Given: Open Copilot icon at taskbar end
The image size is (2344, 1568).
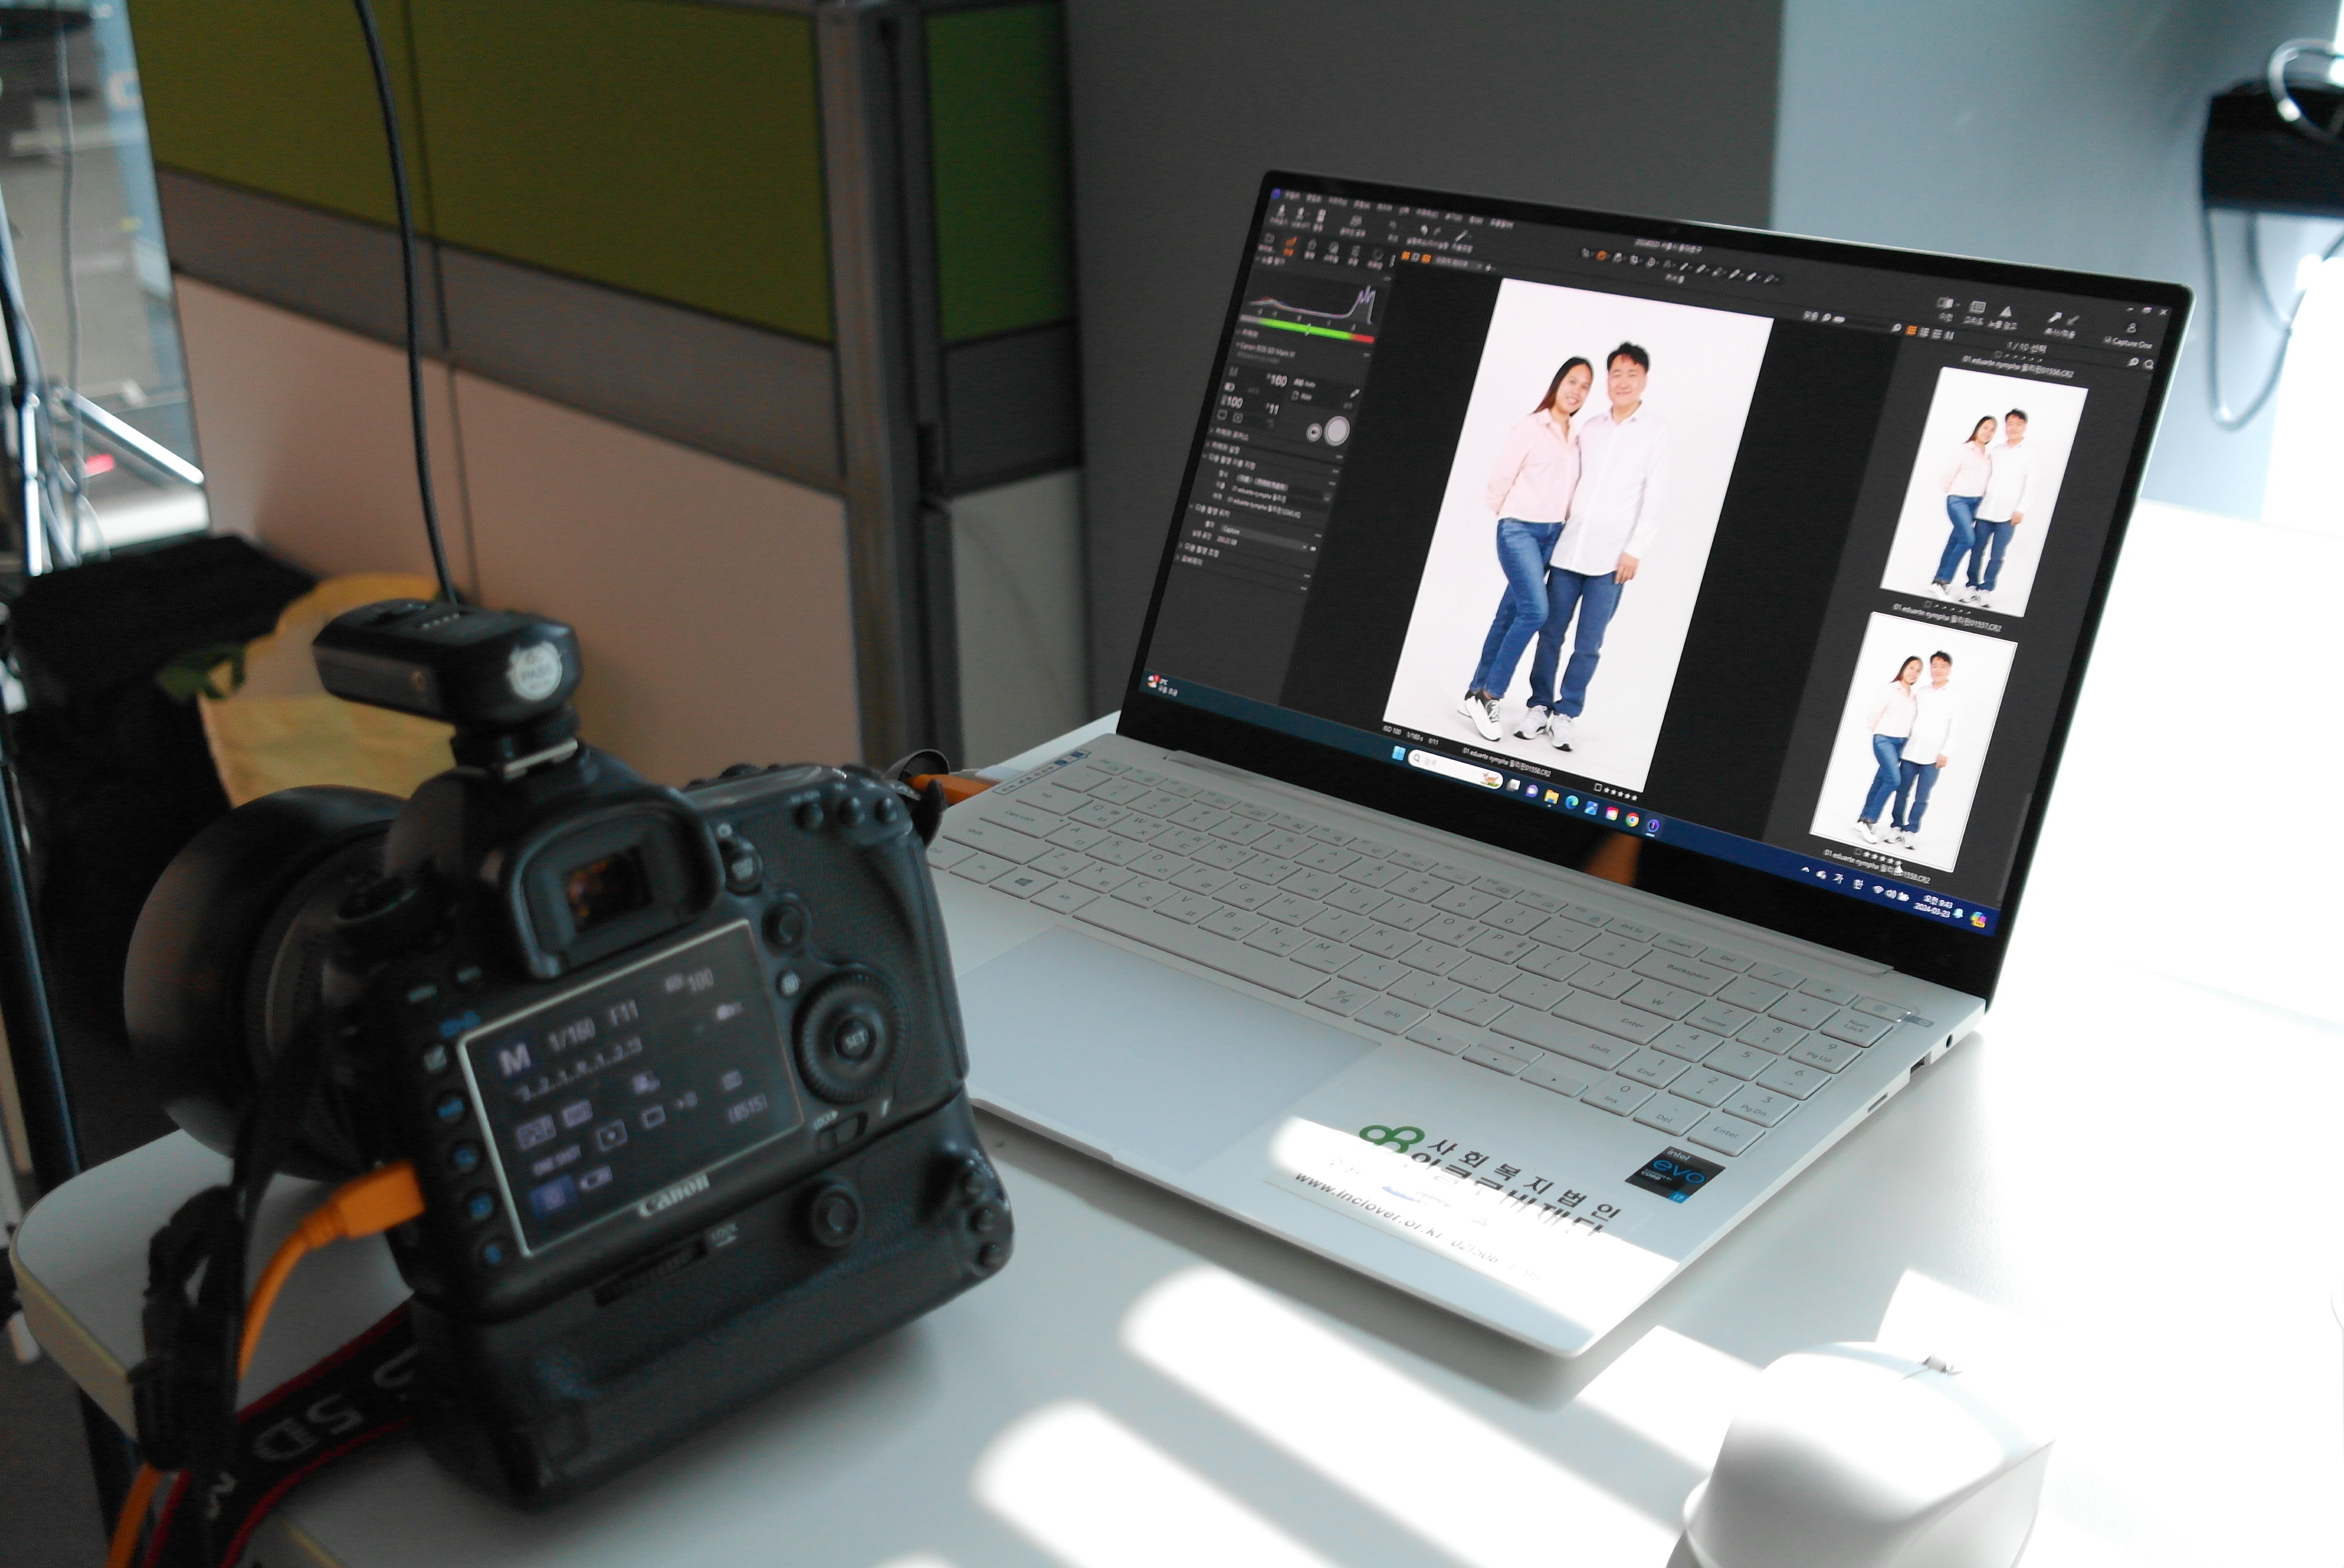Looking at the screenshot, I should (1978, 920).
